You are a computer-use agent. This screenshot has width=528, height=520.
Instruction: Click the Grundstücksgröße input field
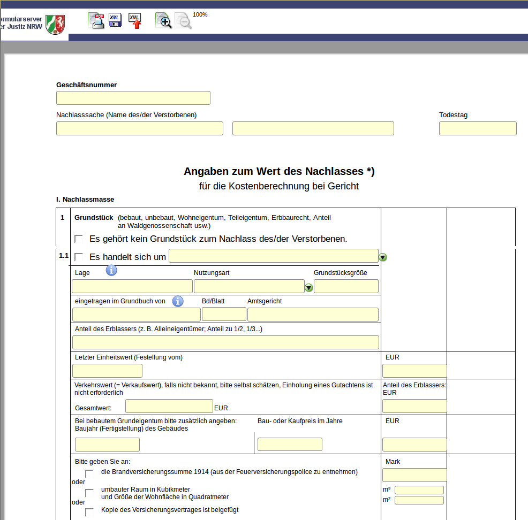pyautogui.click(x=346, y=286)
